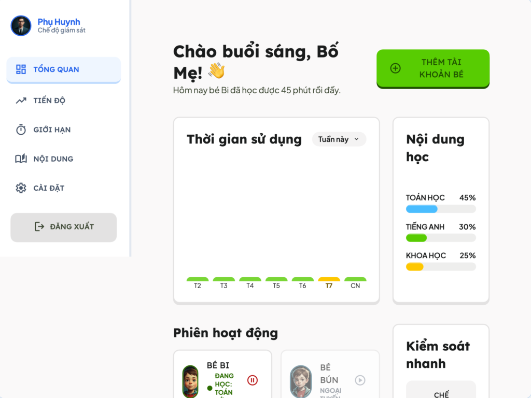
Task: Click the Cài đặt gear icon
Action: pyautogui.click(x=21, y=188)
